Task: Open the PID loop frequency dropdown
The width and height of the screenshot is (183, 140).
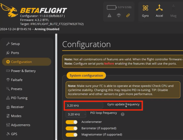Action: point(76,114)
